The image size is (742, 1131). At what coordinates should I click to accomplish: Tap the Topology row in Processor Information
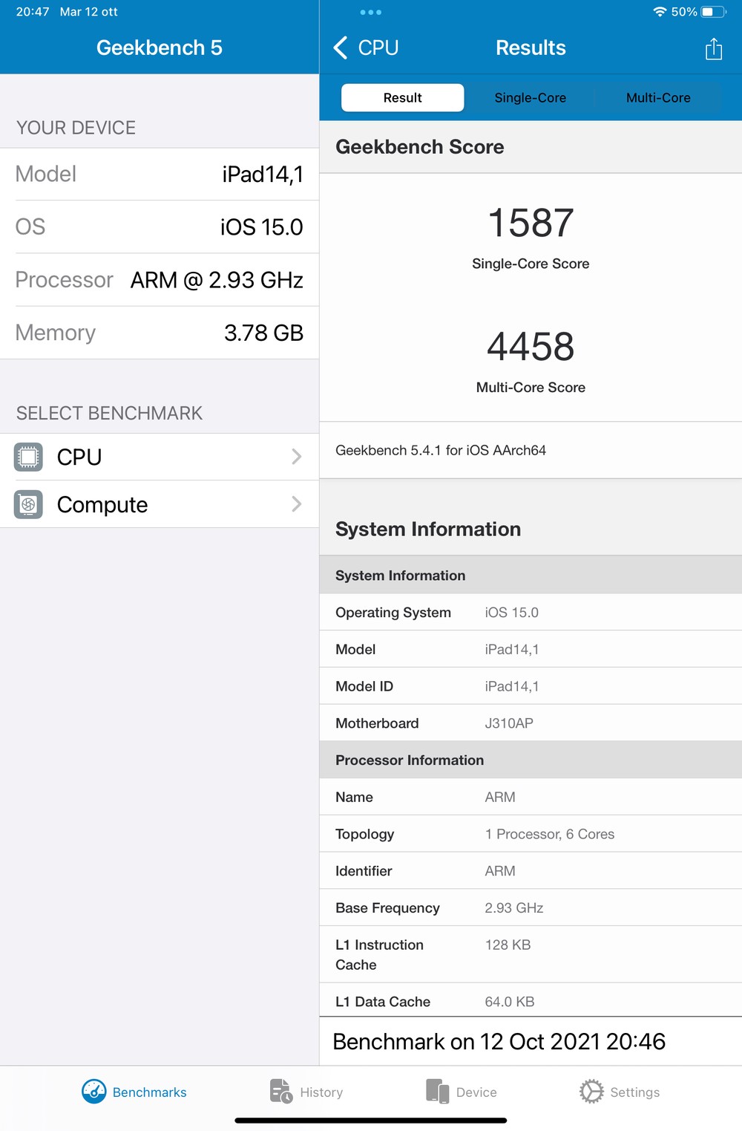[531, 834]
